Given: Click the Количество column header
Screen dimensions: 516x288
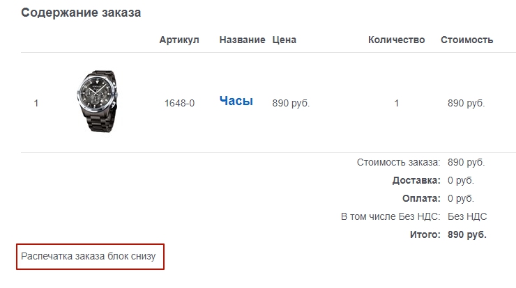Looking at the screenshot, I should 396,40.
